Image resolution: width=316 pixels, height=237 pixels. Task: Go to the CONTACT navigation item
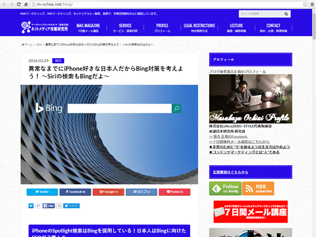point(273,28)
